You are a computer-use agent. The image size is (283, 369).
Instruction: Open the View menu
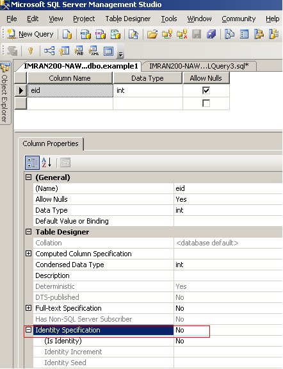click(x=56, y=19)
